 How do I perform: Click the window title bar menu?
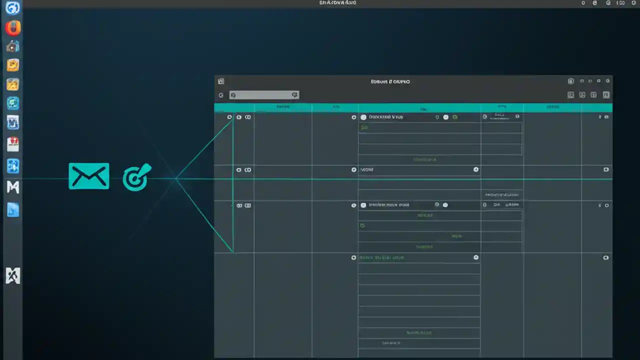(390, 81)
